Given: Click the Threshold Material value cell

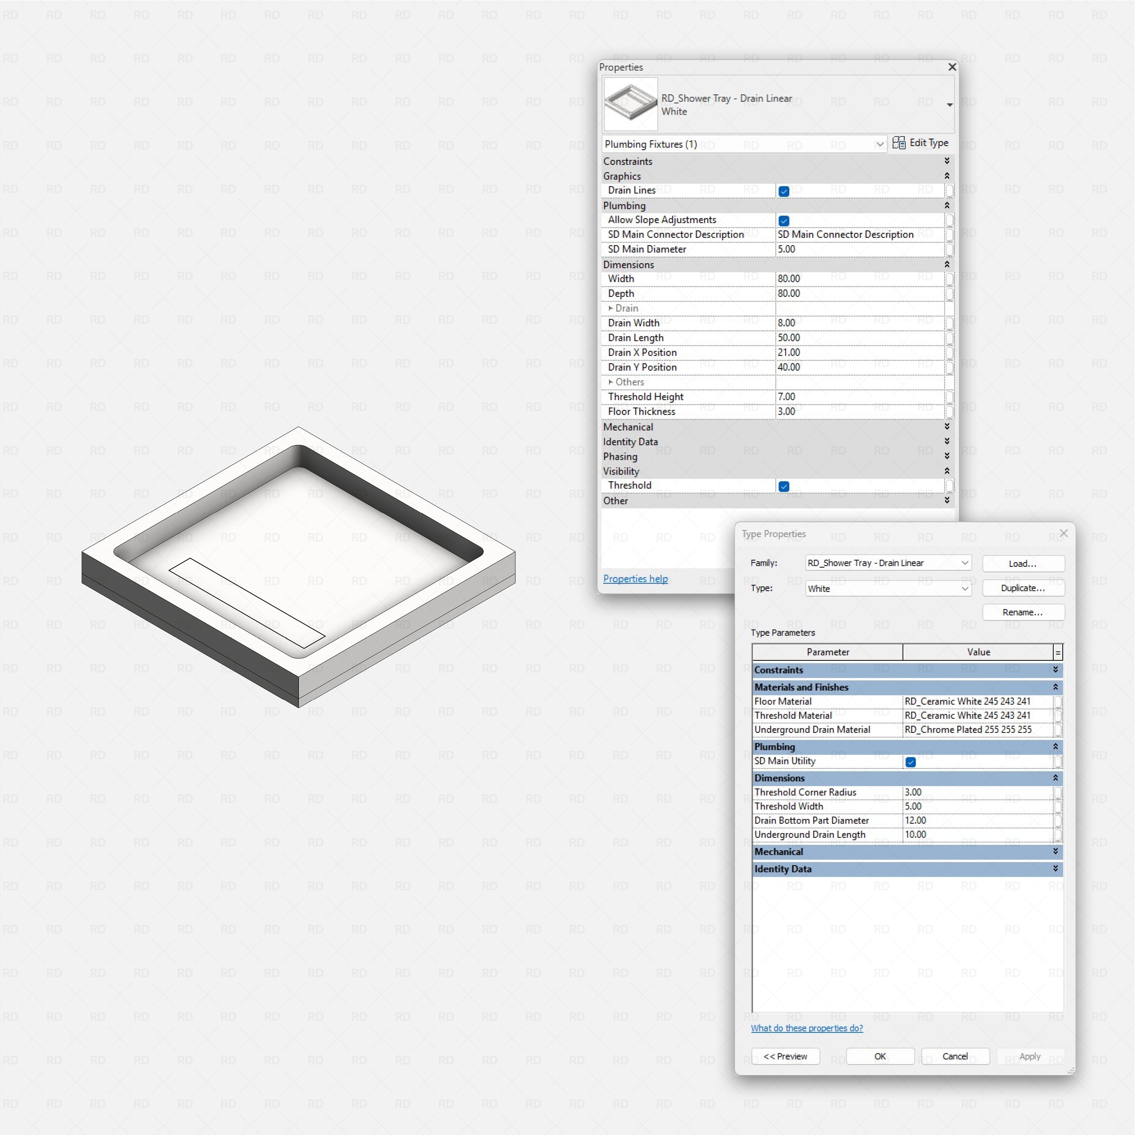Looking at the screenshot, I should pyautogui.click(x=978, y=715).
